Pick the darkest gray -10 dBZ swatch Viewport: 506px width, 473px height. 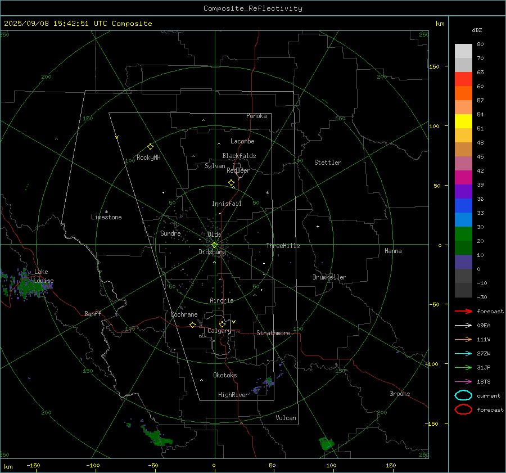[x=463, y=290]
